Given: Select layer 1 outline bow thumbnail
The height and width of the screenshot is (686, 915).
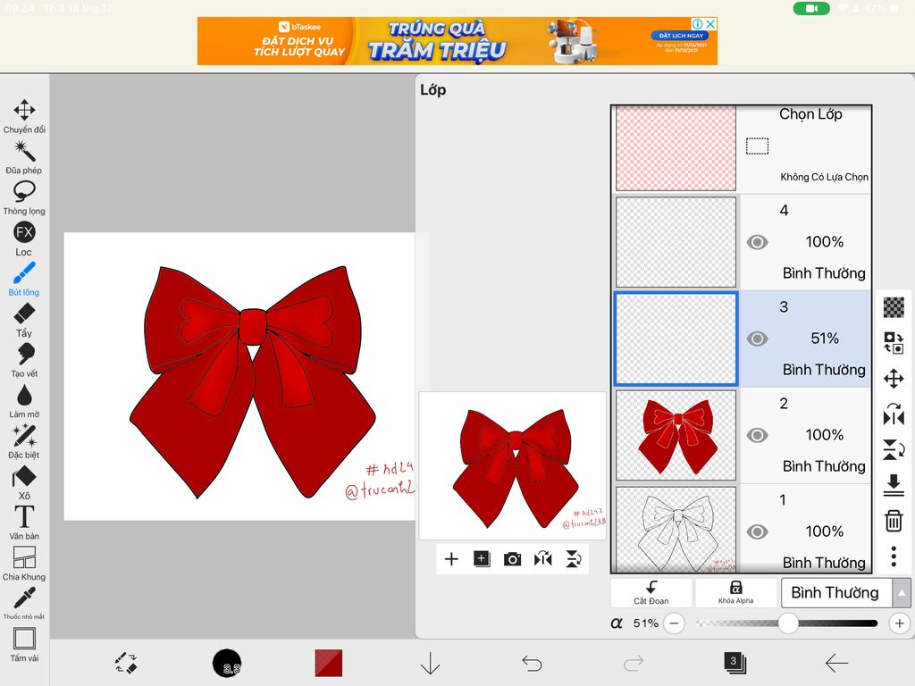Looking at the screenshot, I should [x=676, y=530].
